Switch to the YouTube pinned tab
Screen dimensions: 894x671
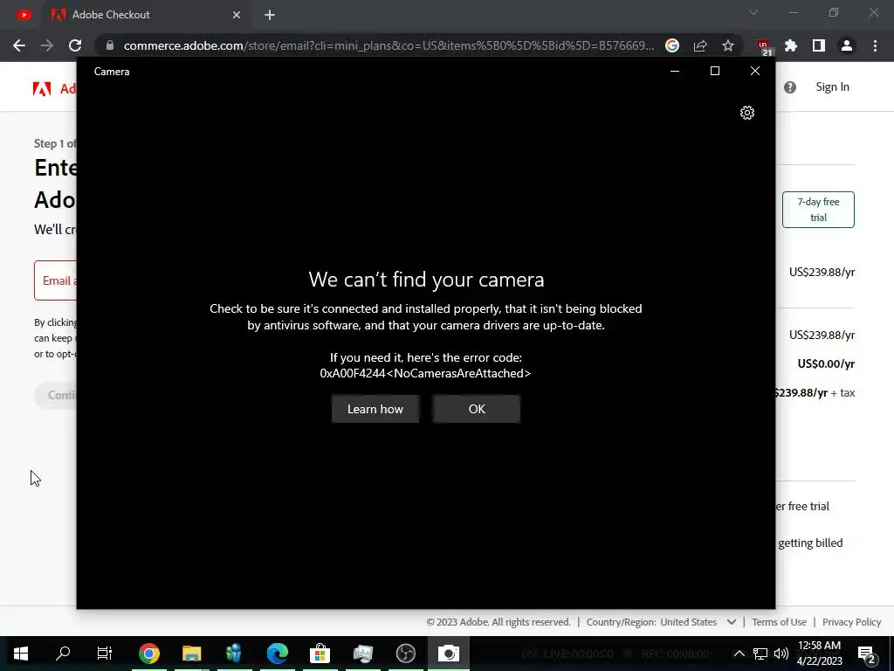click(x=24, y=15)
